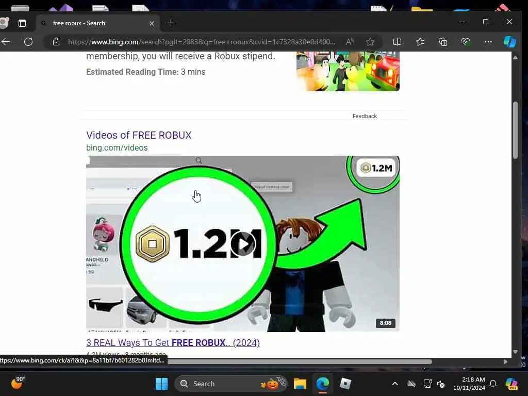This screenshot has height=396, width=528.
Task: Open the clock showing 2:18 AM
Action: [x=469, y=384]
